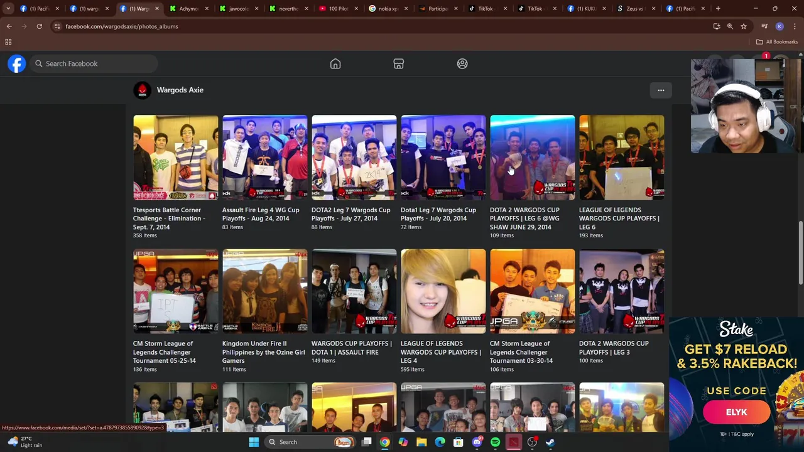This screenshot has width=804, height=452.
Task: Open Dota1 Leg 7 Wargods Cup Playoffs link
Action: pyautogui.click(x=438, y=214)
